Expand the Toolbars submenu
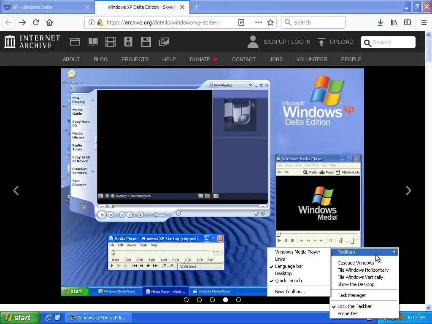This screenshot has height=324, width=432. pos(364,252)
